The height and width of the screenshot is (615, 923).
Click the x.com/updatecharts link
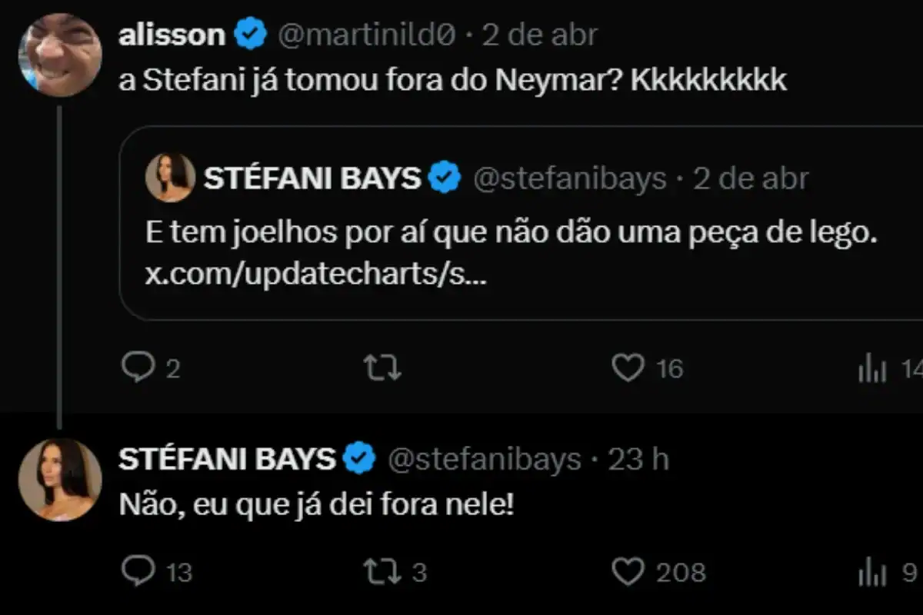[x=315, y=276]
